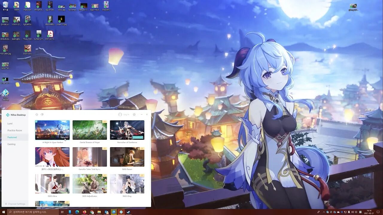Select the tumblr_o7l desktop file
This screenshot has width=383, height=215.
(x=39, y=35)
